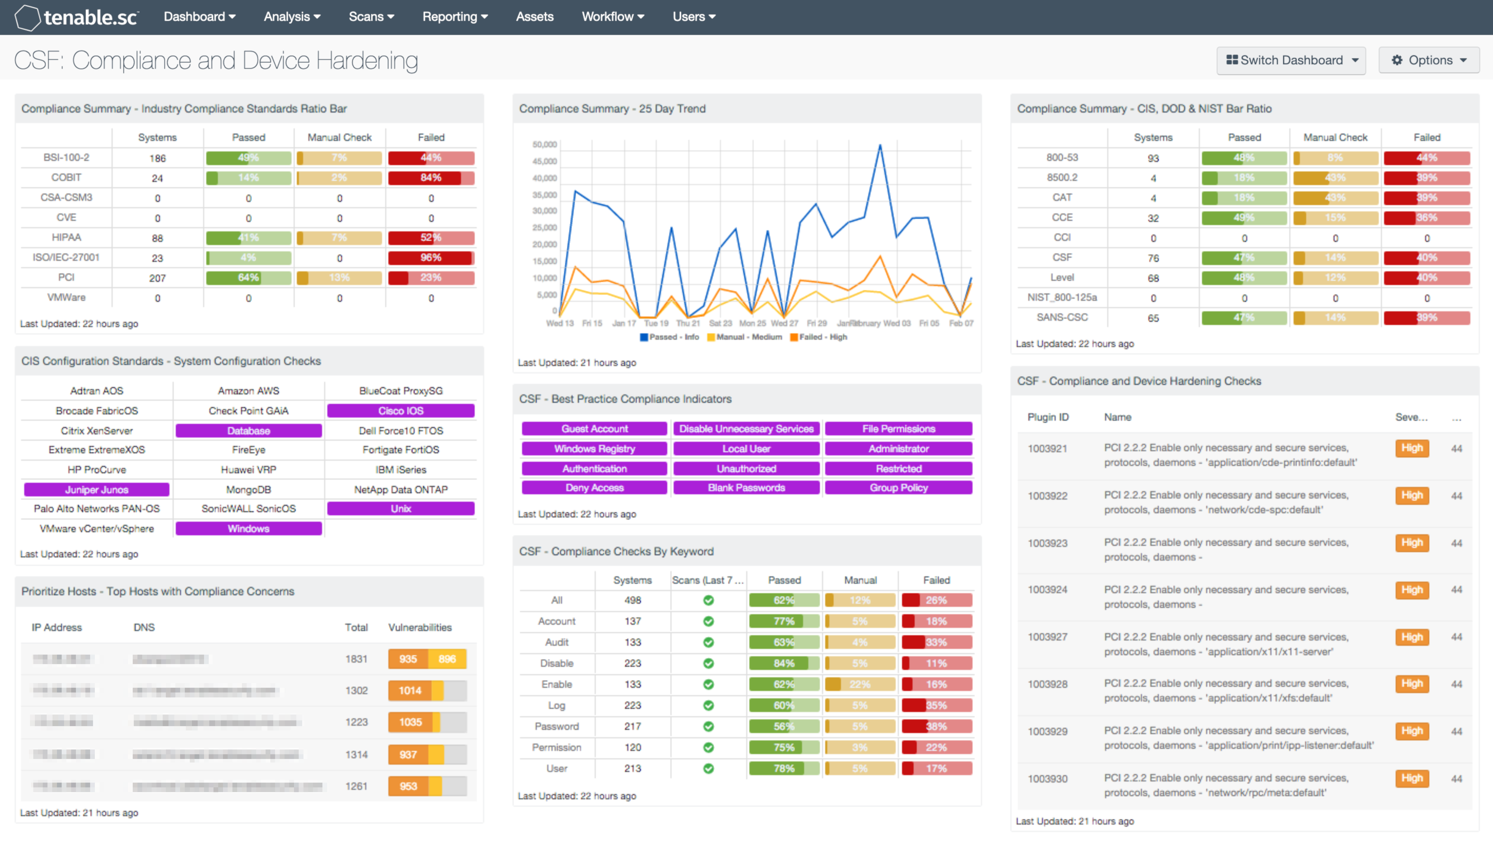Open the Users menu
Image resolution: width=1493 pixels, height=854 pixels.
(694, 17)
